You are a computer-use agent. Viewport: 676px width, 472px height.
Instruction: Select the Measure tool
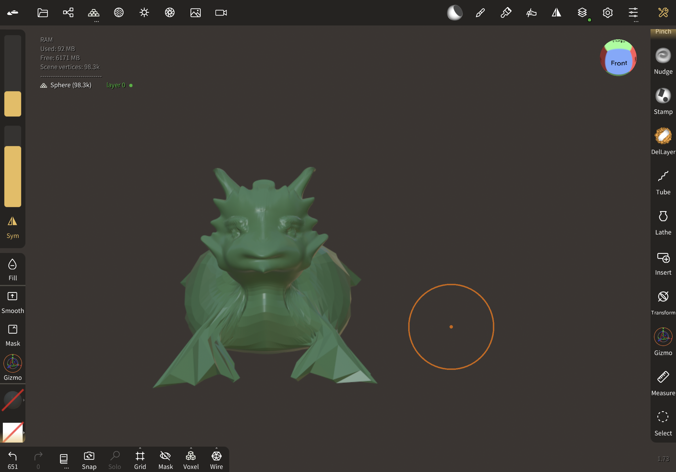tap(663, 383)
